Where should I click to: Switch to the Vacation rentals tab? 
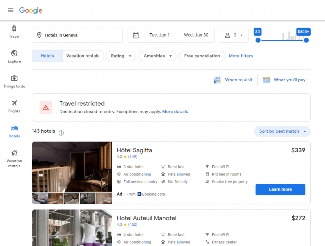click(x=83, y=56)
